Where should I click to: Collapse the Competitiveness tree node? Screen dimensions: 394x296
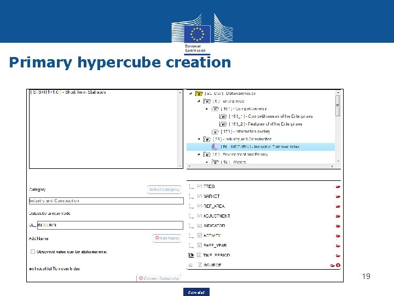pyautogui.click(x=206, y=109)
